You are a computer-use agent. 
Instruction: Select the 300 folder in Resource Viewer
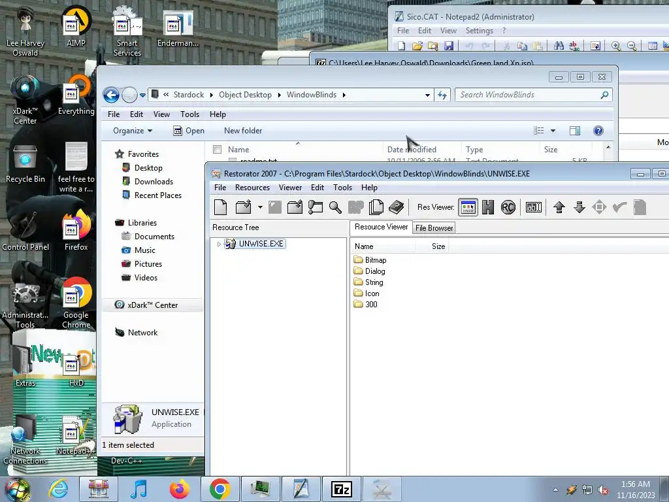pyautogui.click(x=365, y=305)
